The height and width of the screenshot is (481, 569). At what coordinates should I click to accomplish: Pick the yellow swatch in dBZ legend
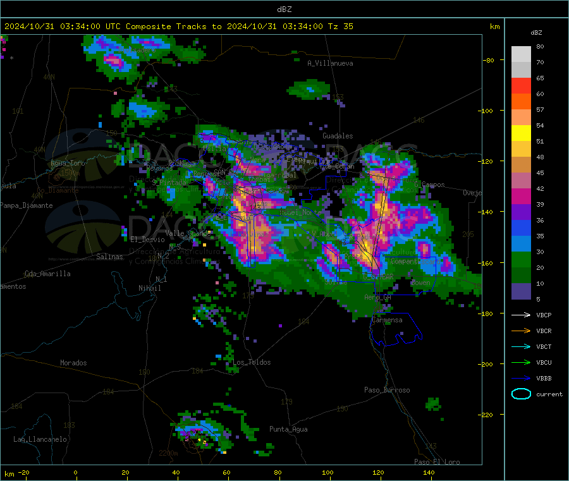tap(521, 133)
